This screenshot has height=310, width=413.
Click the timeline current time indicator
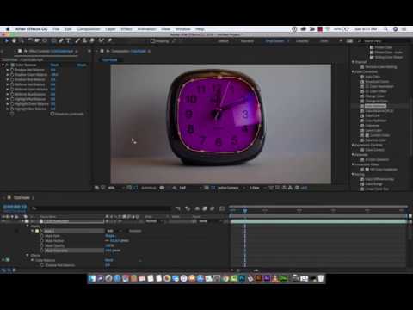coord(245,211)
